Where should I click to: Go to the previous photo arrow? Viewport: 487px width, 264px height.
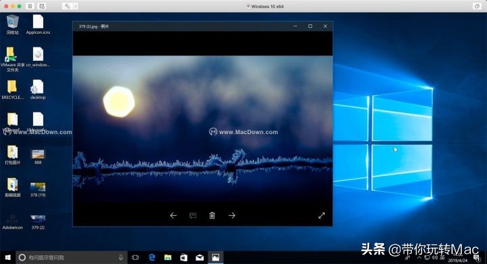(x=173, y=215)
